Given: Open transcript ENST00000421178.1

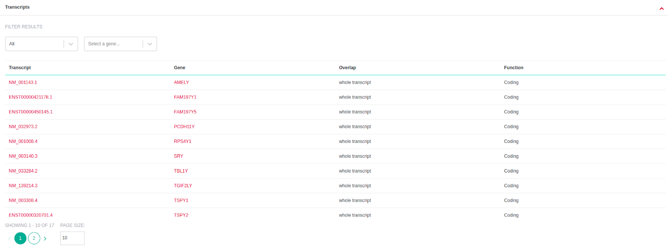Looking at the screenshot, I should tap(31, 97).
